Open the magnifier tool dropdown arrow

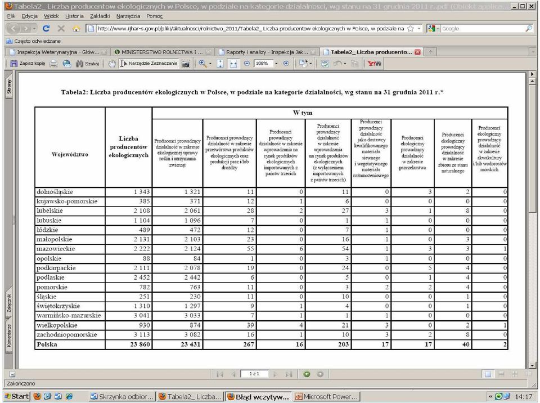click(210, 64)
